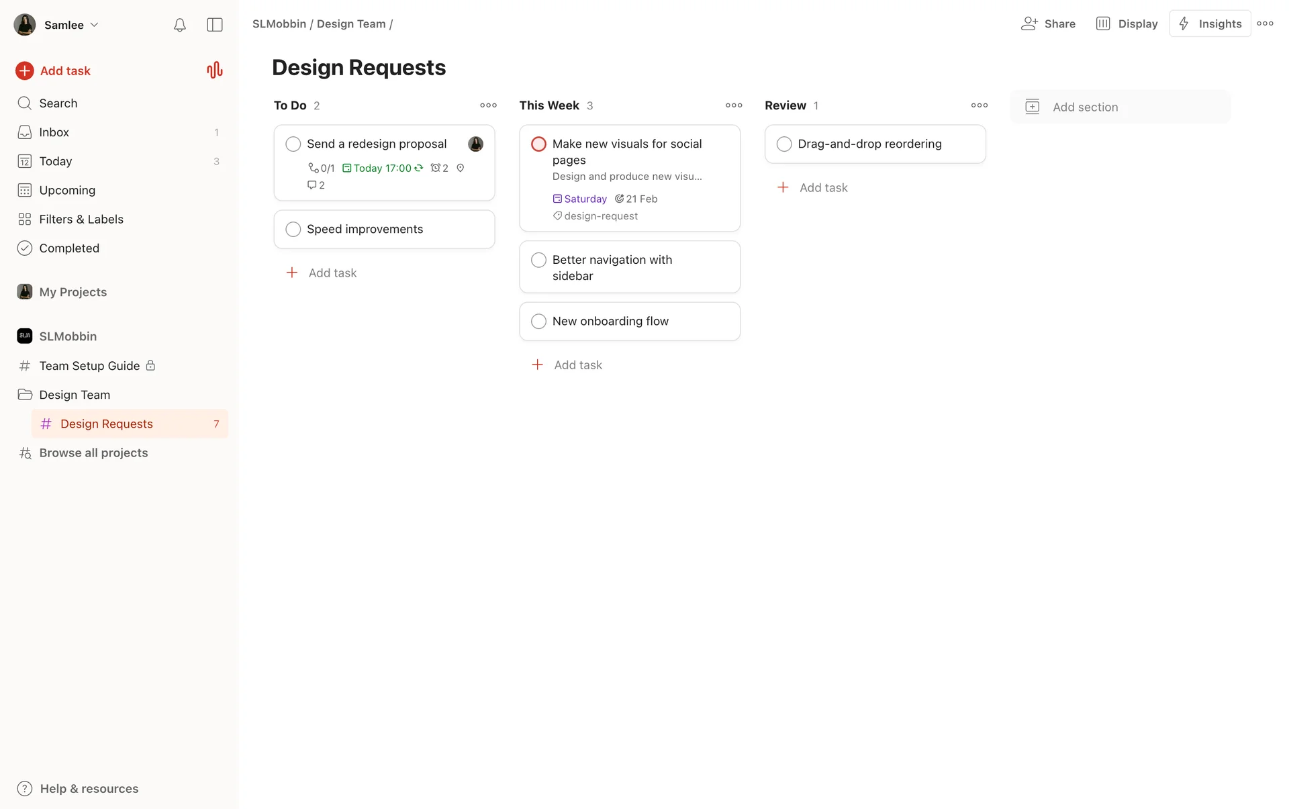This screenshot has width=1289, height=809.
Task: Open the notifications bell
Action: (179, 25)
